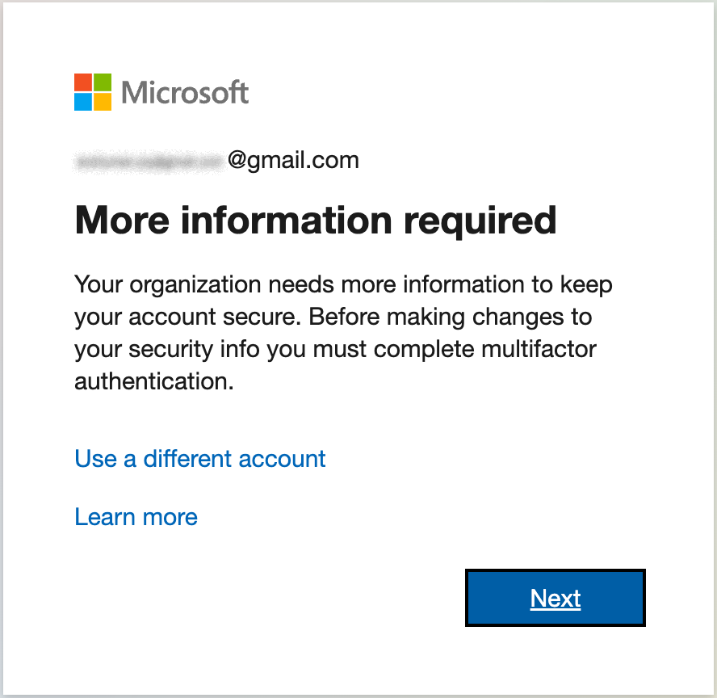Click the dark border around the Next button
This screenshot has height=698, width=717.
coord(556,572)
